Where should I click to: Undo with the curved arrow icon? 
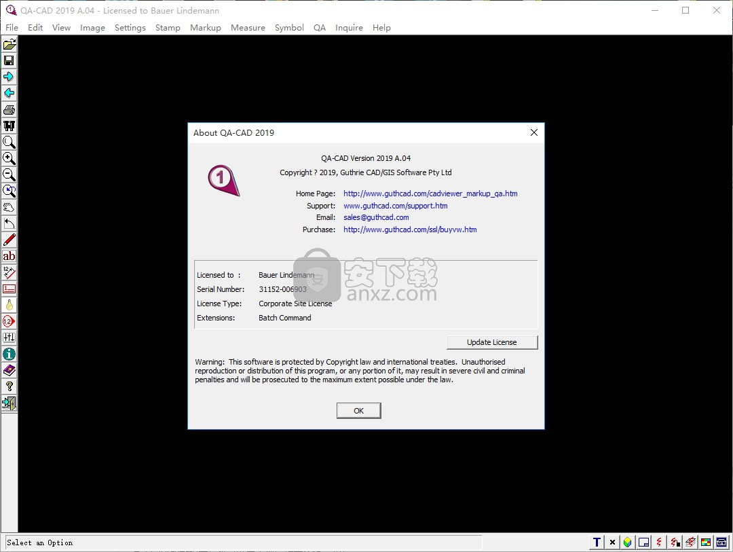[x=10, y=223]
